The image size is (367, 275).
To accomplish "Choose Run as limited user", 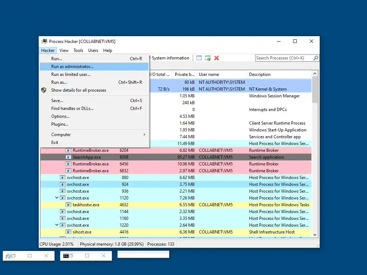I will click(94, 74).
